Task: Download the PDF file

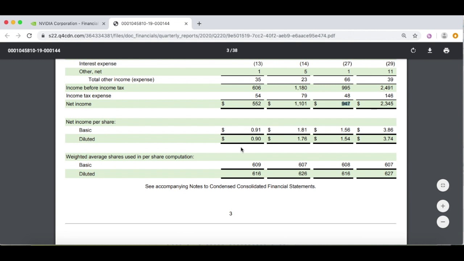Action: [x=430, y=50]
